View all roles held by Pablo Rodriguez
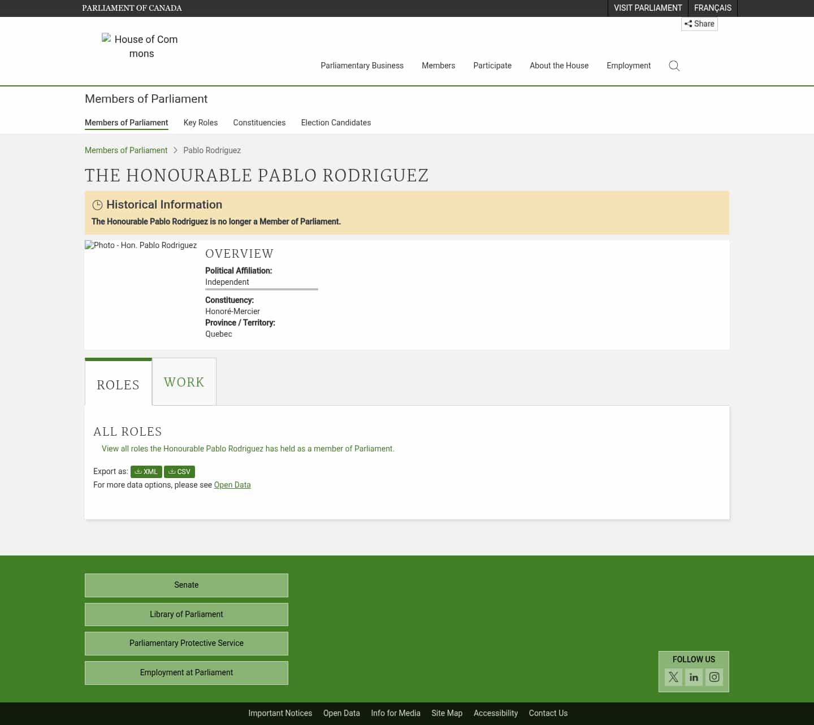Image resolution: width=814 pixels, height=725 pixels. pos(248,448)
